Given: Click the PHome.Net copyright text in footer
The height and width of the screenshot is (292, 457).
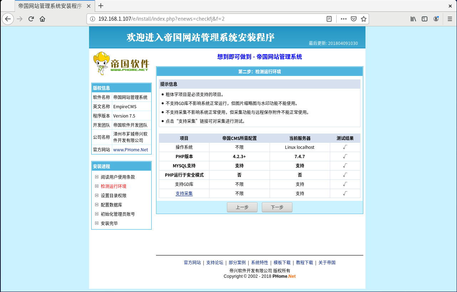Looking at the screenshot, I should coord(284,276).
